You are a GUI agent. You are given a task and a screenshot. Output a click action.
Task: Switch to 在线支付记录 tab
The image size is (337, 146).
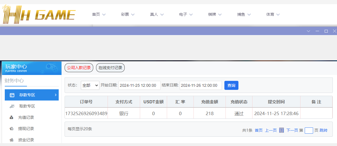click(110, 68)
